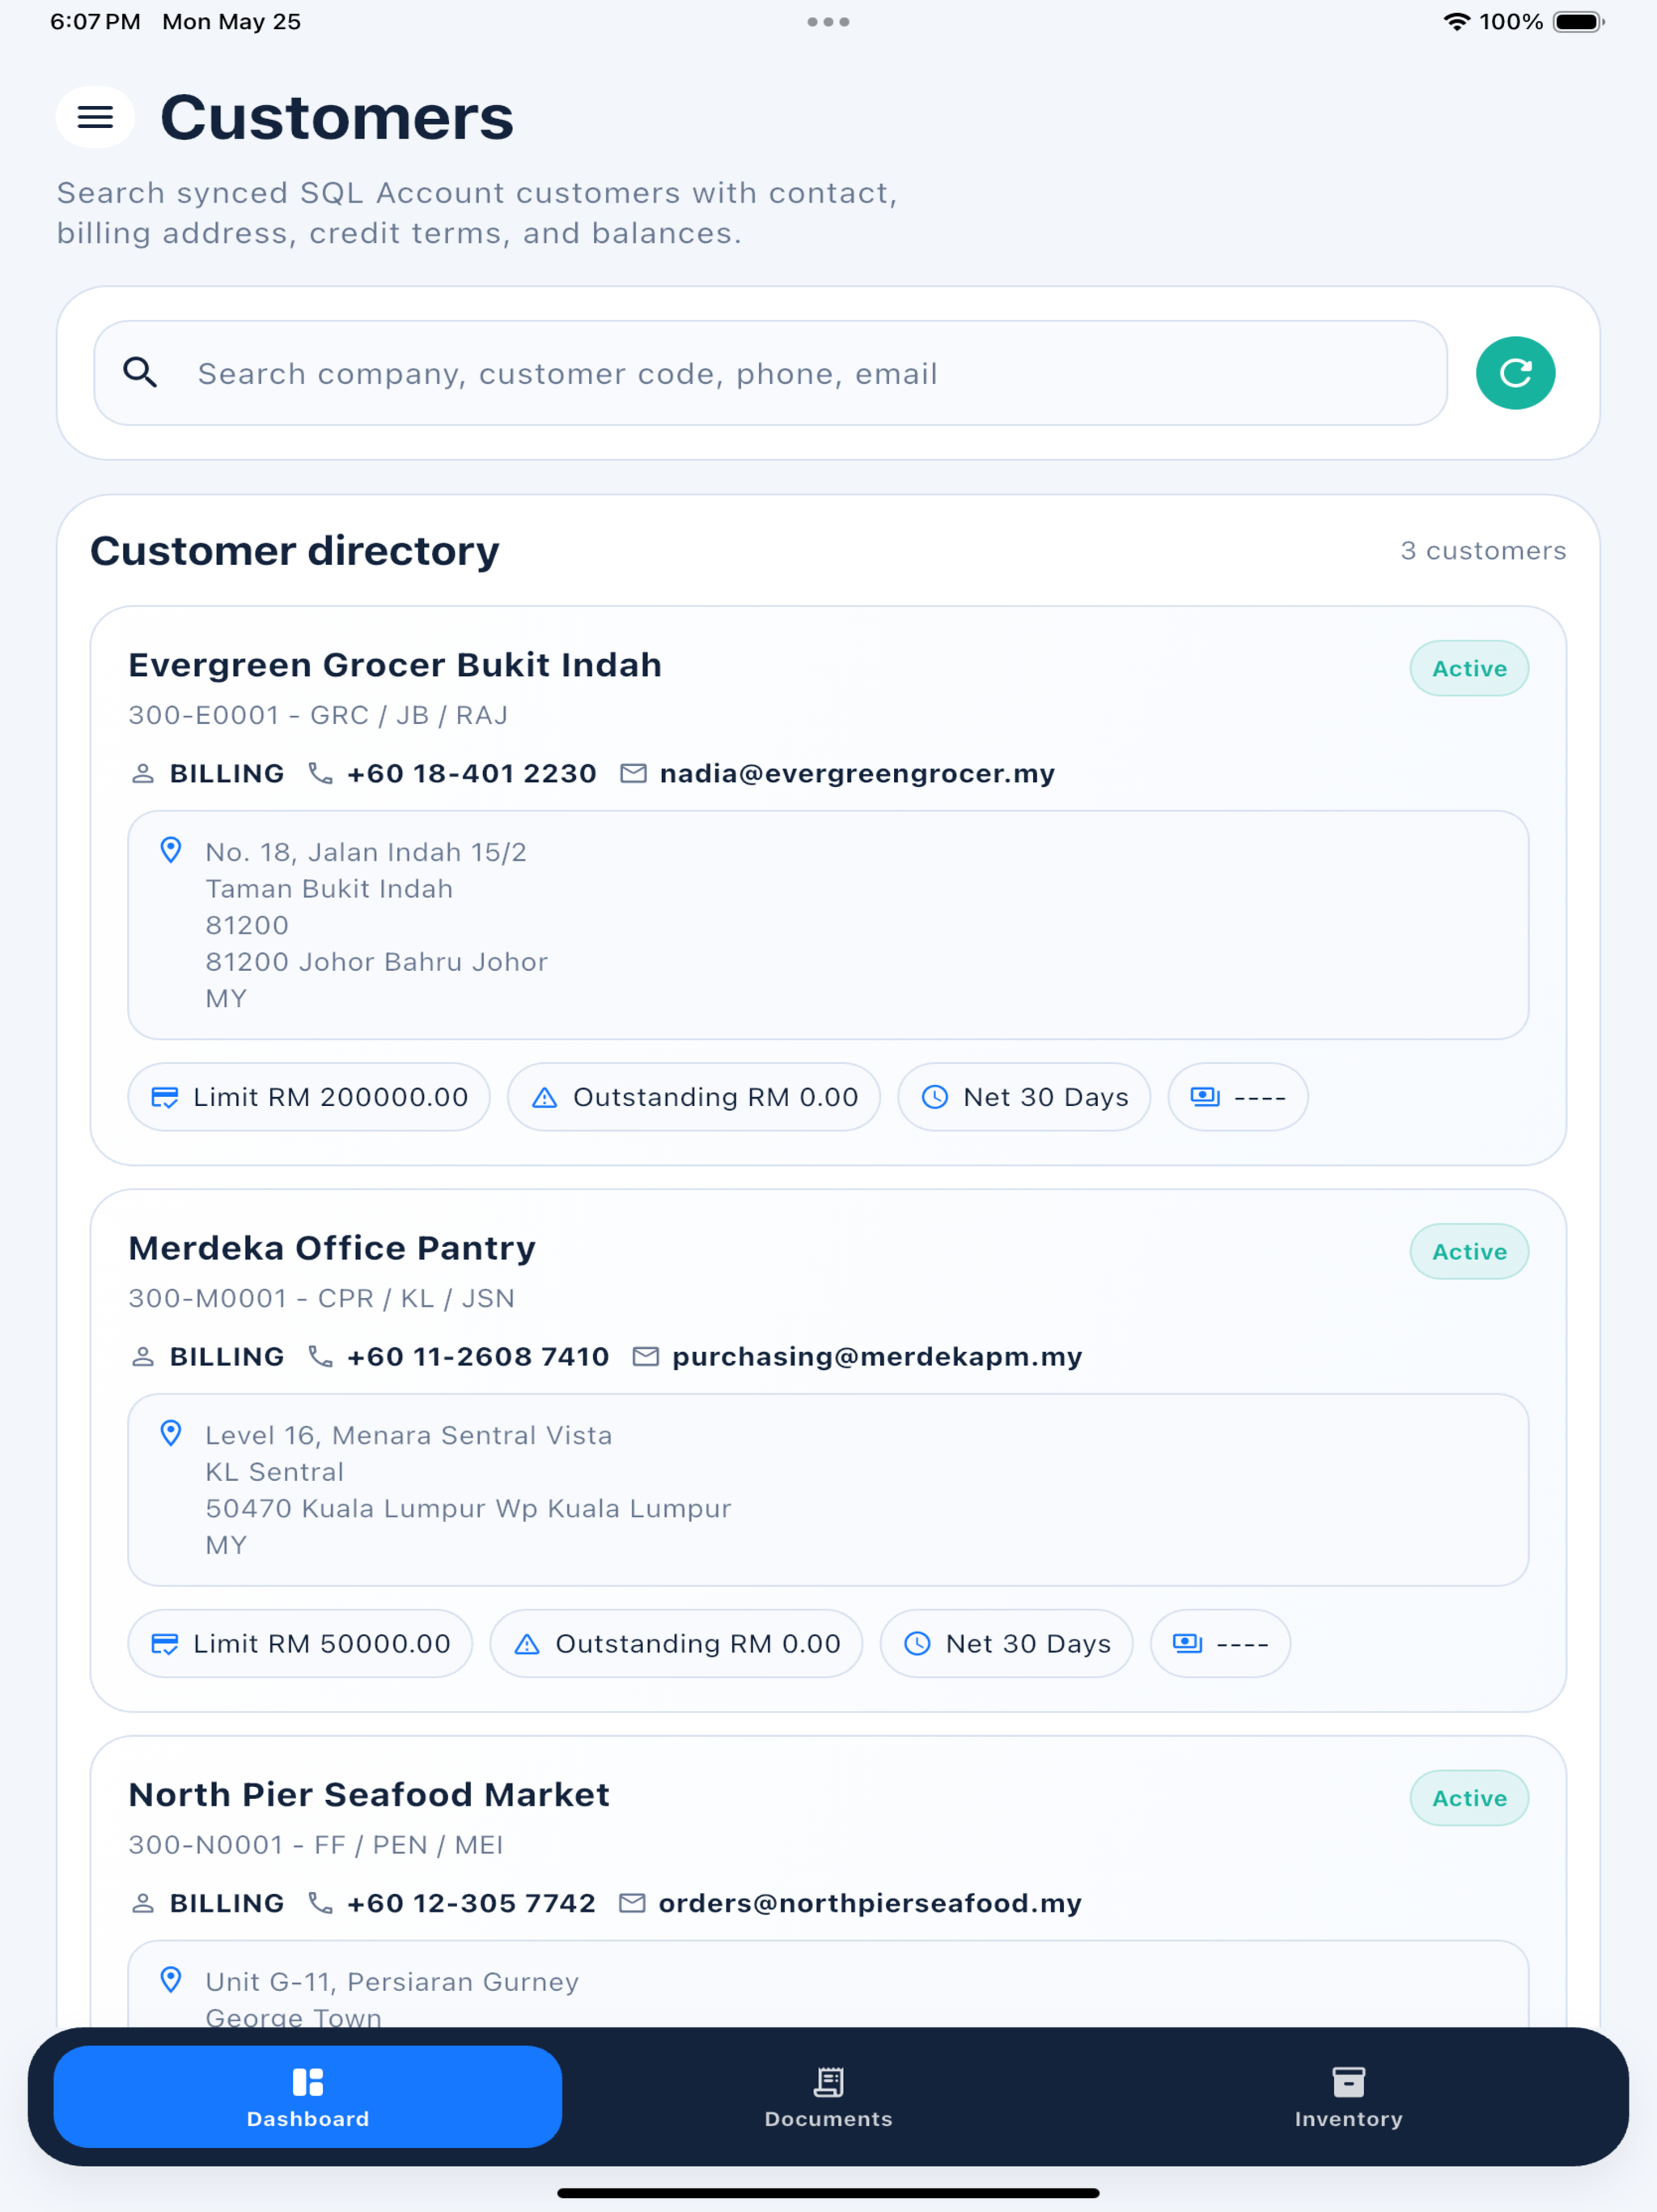Call Merdeka Office at +60 11-2608 7410
The height and width of the screenshot is (2212, 1657).
click(x=477, y=1356)
